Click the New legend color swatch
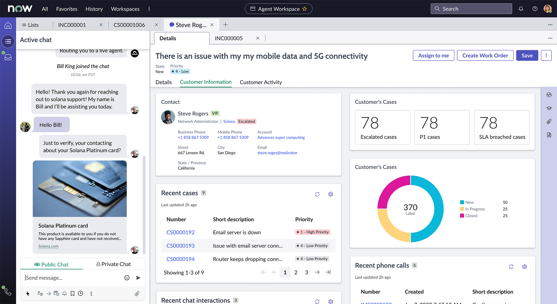Viewport: 557px width, 304px height. coord(462,202)
